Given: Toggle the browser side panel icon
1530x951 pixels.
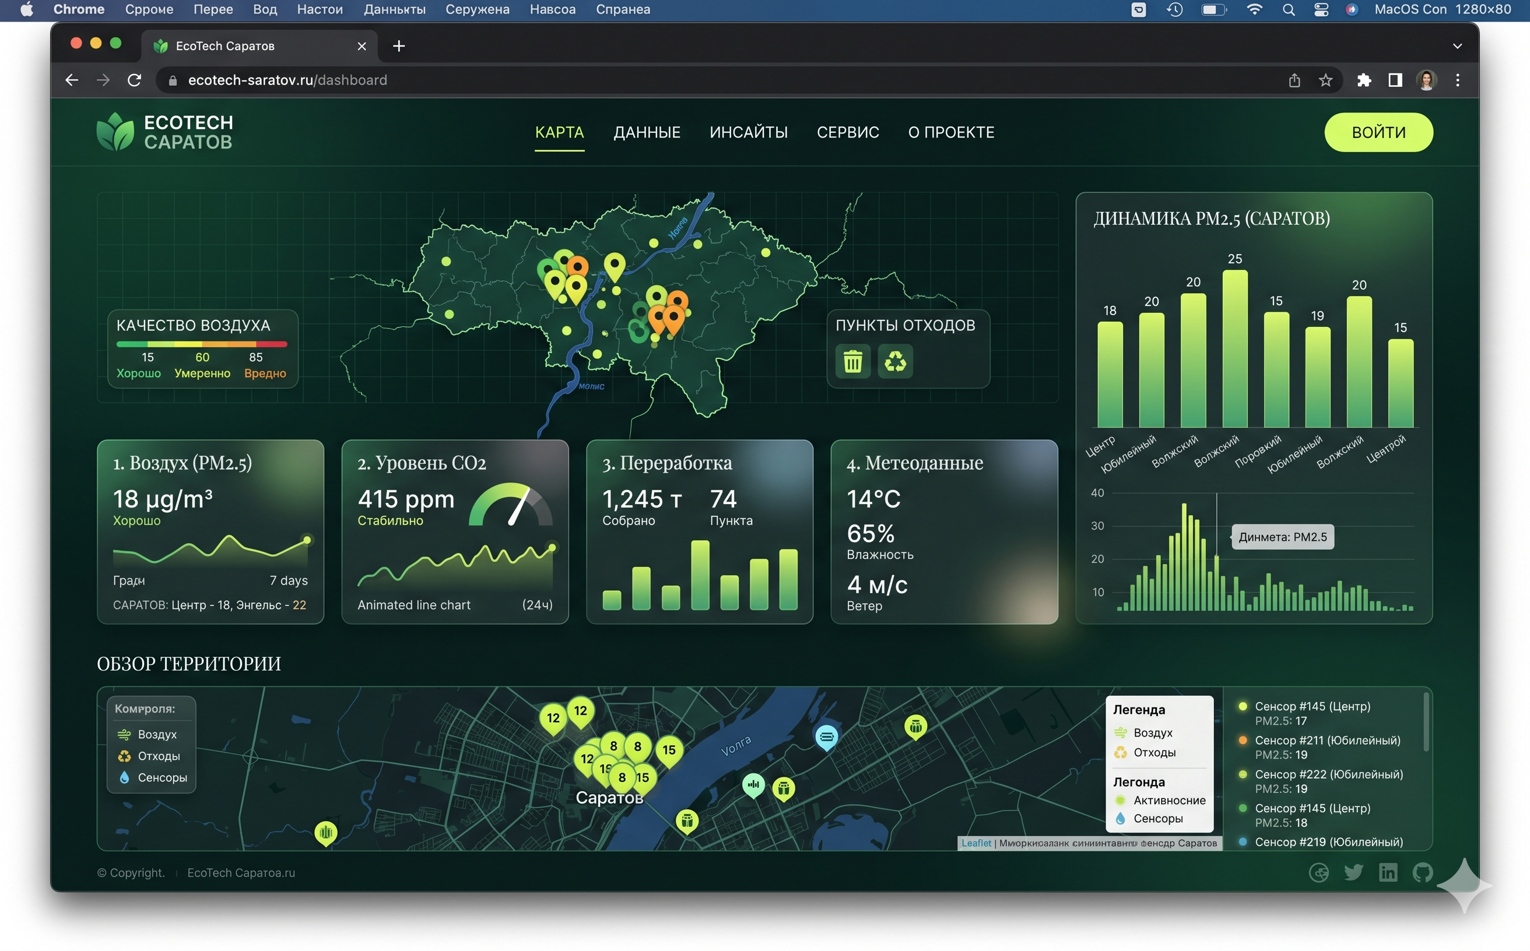Looking at the screenshot, I should click(x=1395, y=80).
